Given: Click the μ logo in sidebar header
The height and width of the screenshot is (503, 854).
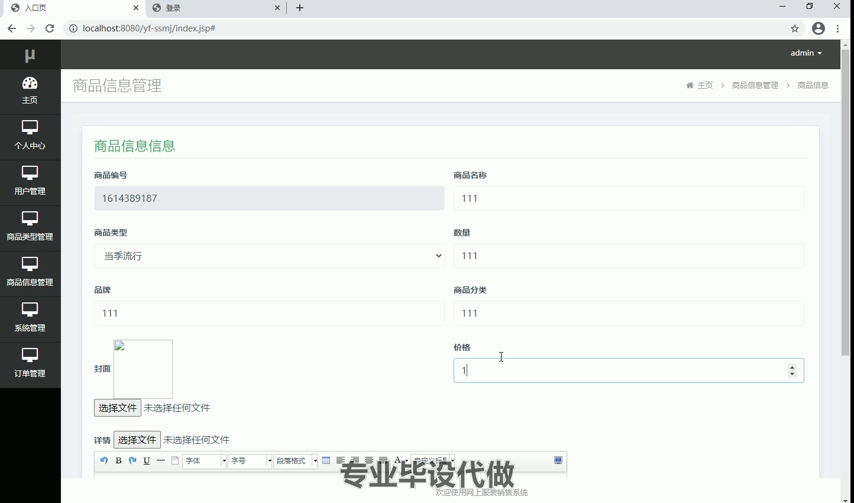Looking at the screenshot, I should (30, 55).
